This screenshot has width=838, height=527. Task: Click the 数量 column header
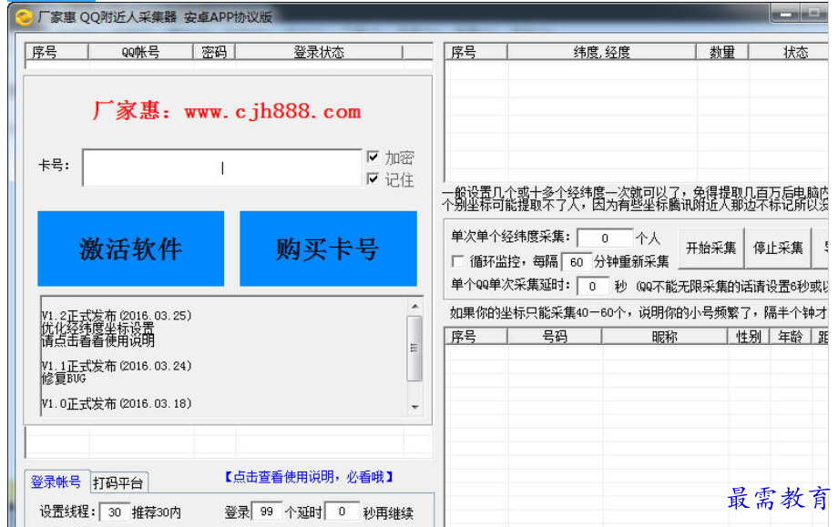click(722, 52)
